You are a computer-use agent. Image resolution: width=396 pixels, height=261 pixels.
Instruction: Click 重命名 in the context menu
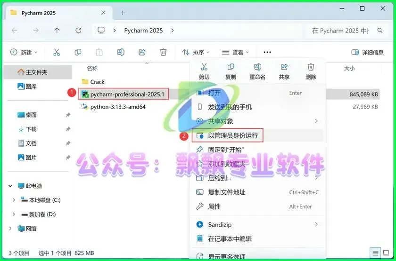(257, 71)
